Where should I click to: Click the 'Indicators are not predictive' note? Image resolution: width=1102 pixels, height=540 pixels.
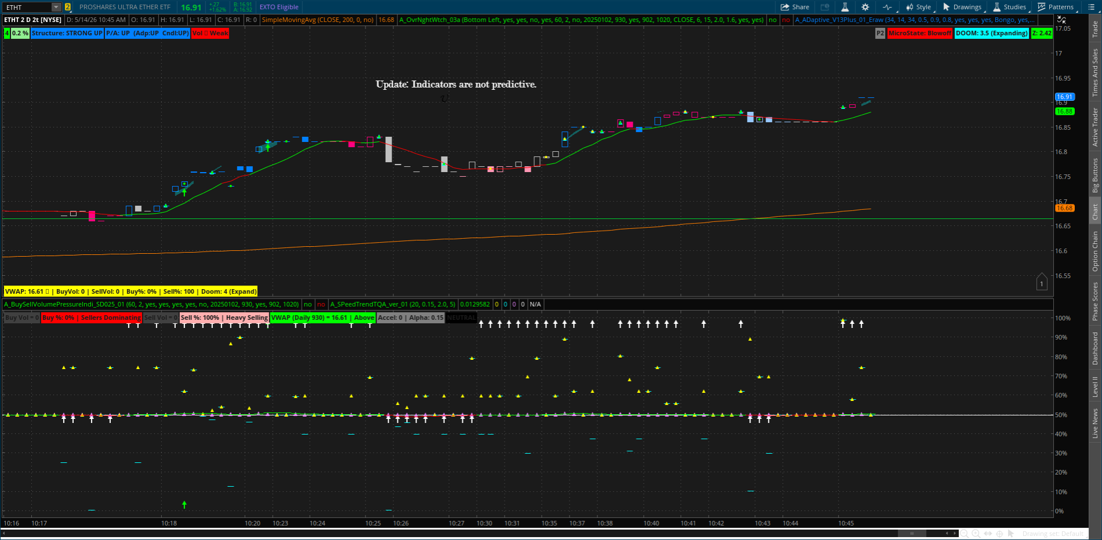(x=456, y=85)
